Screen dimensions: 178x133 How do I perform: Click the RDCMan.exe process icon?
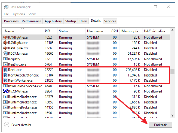pos(5,53)
